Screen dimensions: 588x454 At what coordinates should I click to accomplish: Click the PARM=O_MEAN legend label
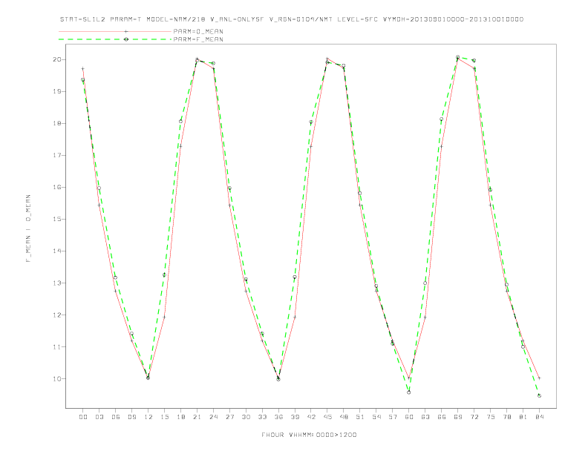pyautogui.click(x=198, y=31)
